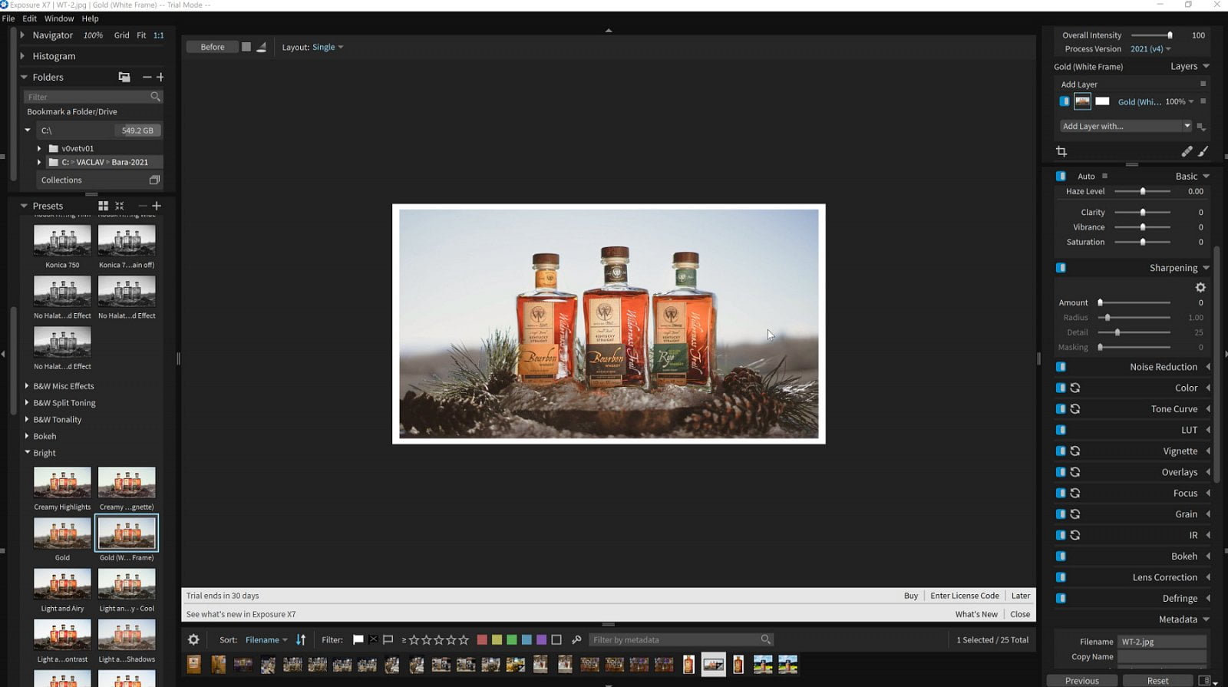Click the Previous button
The width and height of the screenshot is (1228, 687).
[x=1082, y=681]
